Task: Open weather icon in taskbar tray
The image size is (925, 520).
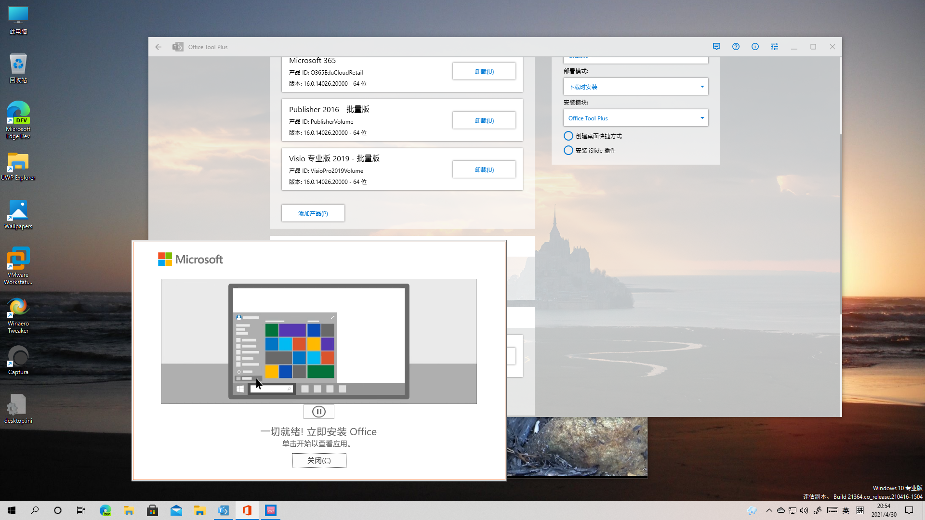Action: tap(752, 510)
